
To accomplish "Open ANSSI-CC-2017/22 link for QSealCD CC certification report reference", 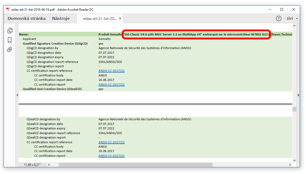I will 111,142.
